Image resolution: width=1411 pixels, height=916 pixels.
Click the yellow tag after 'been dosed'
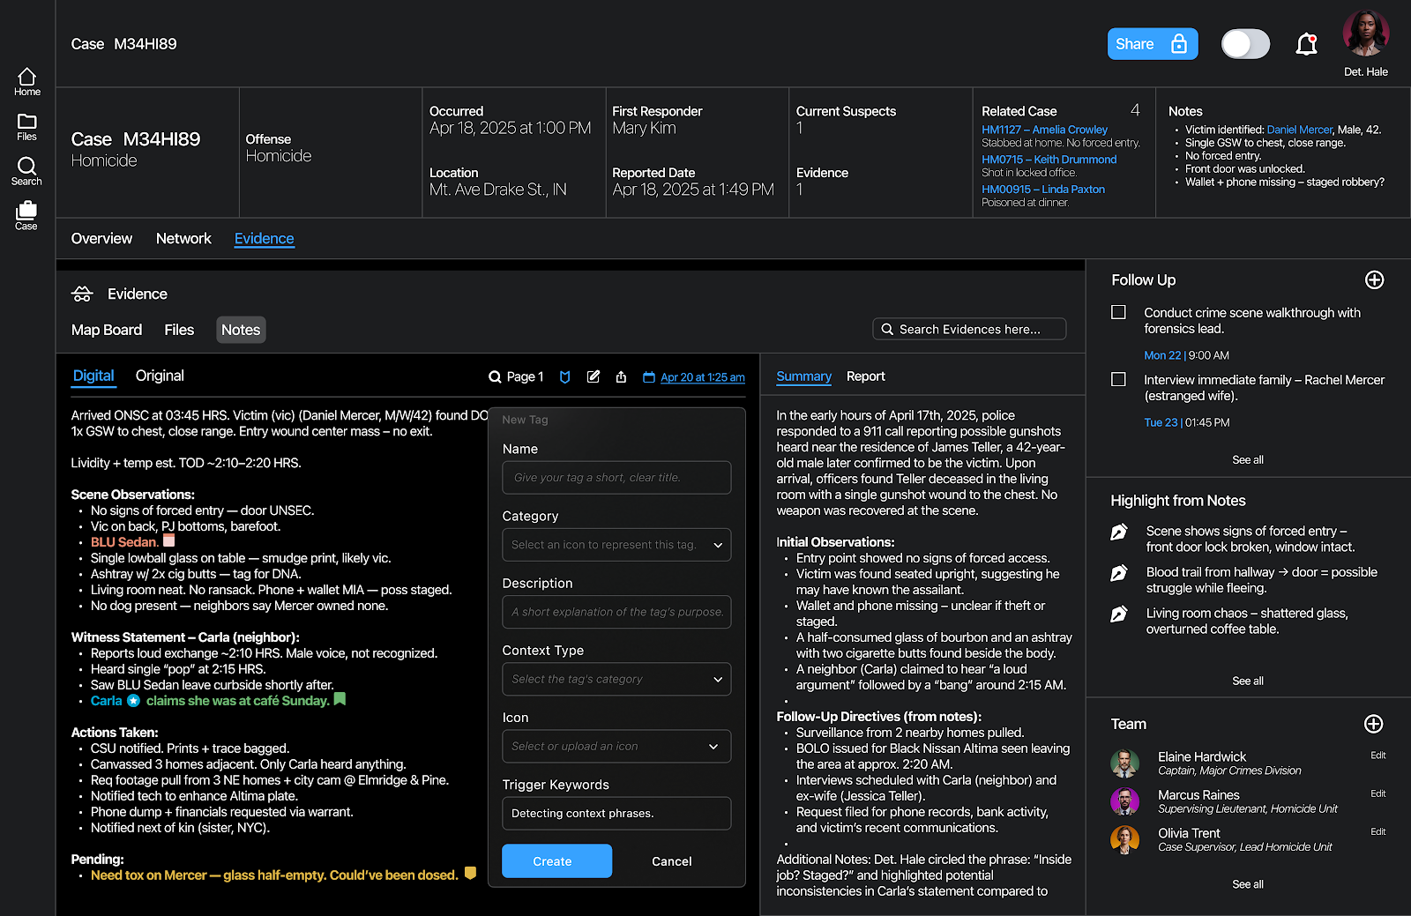pos(470,874)
